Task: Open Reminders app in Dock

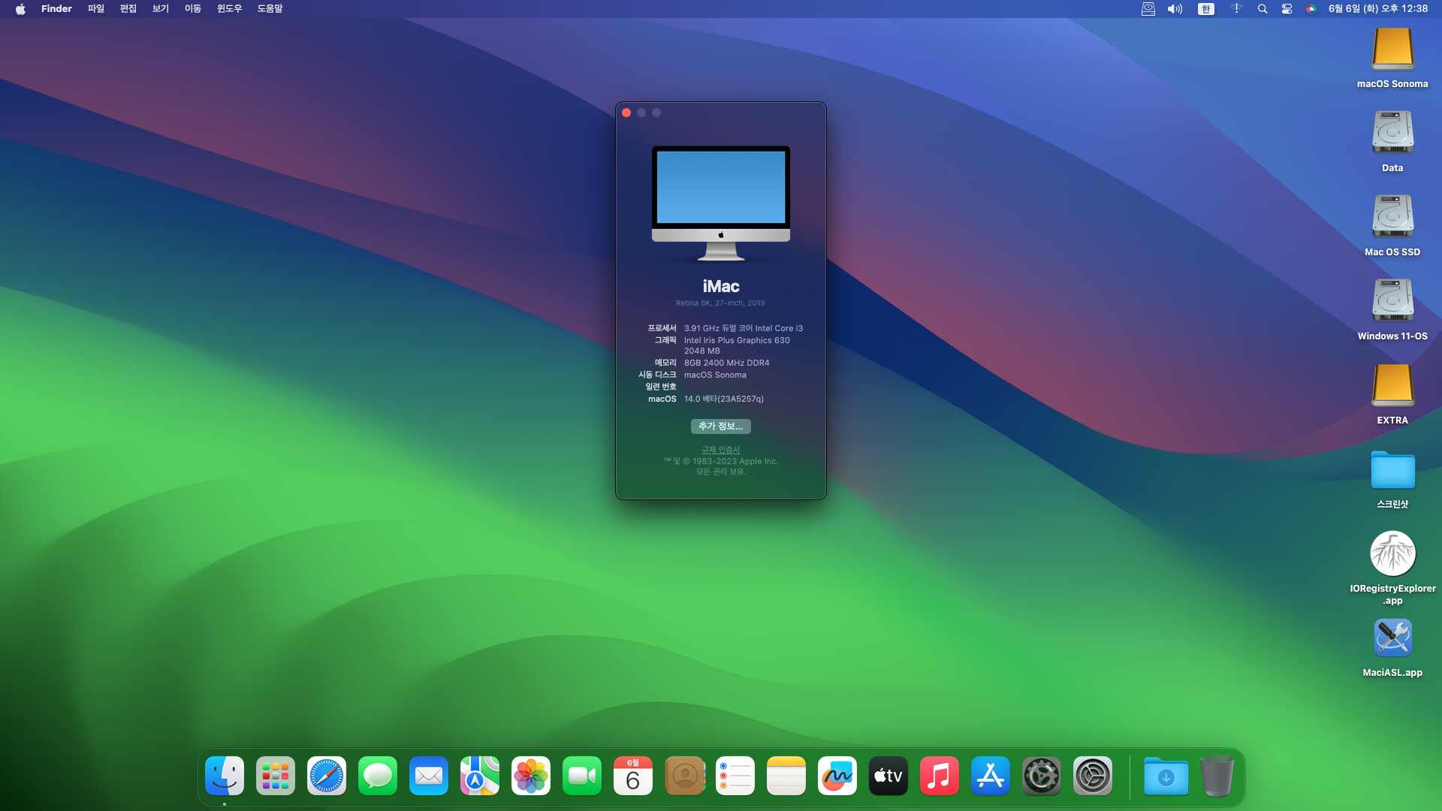Action: click(735, 776)
